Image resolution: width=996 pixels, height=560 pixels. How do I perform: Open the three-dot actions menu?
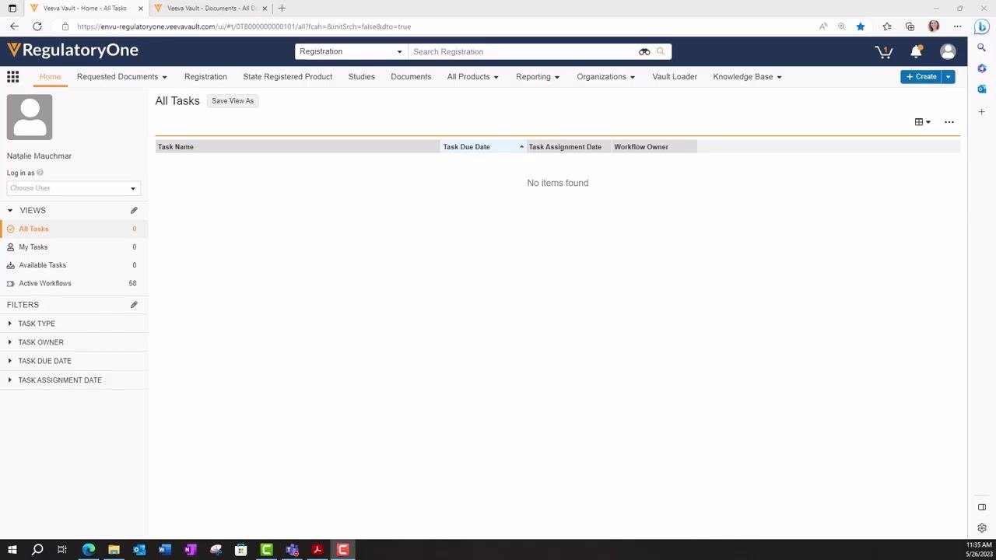pos(949,122)
